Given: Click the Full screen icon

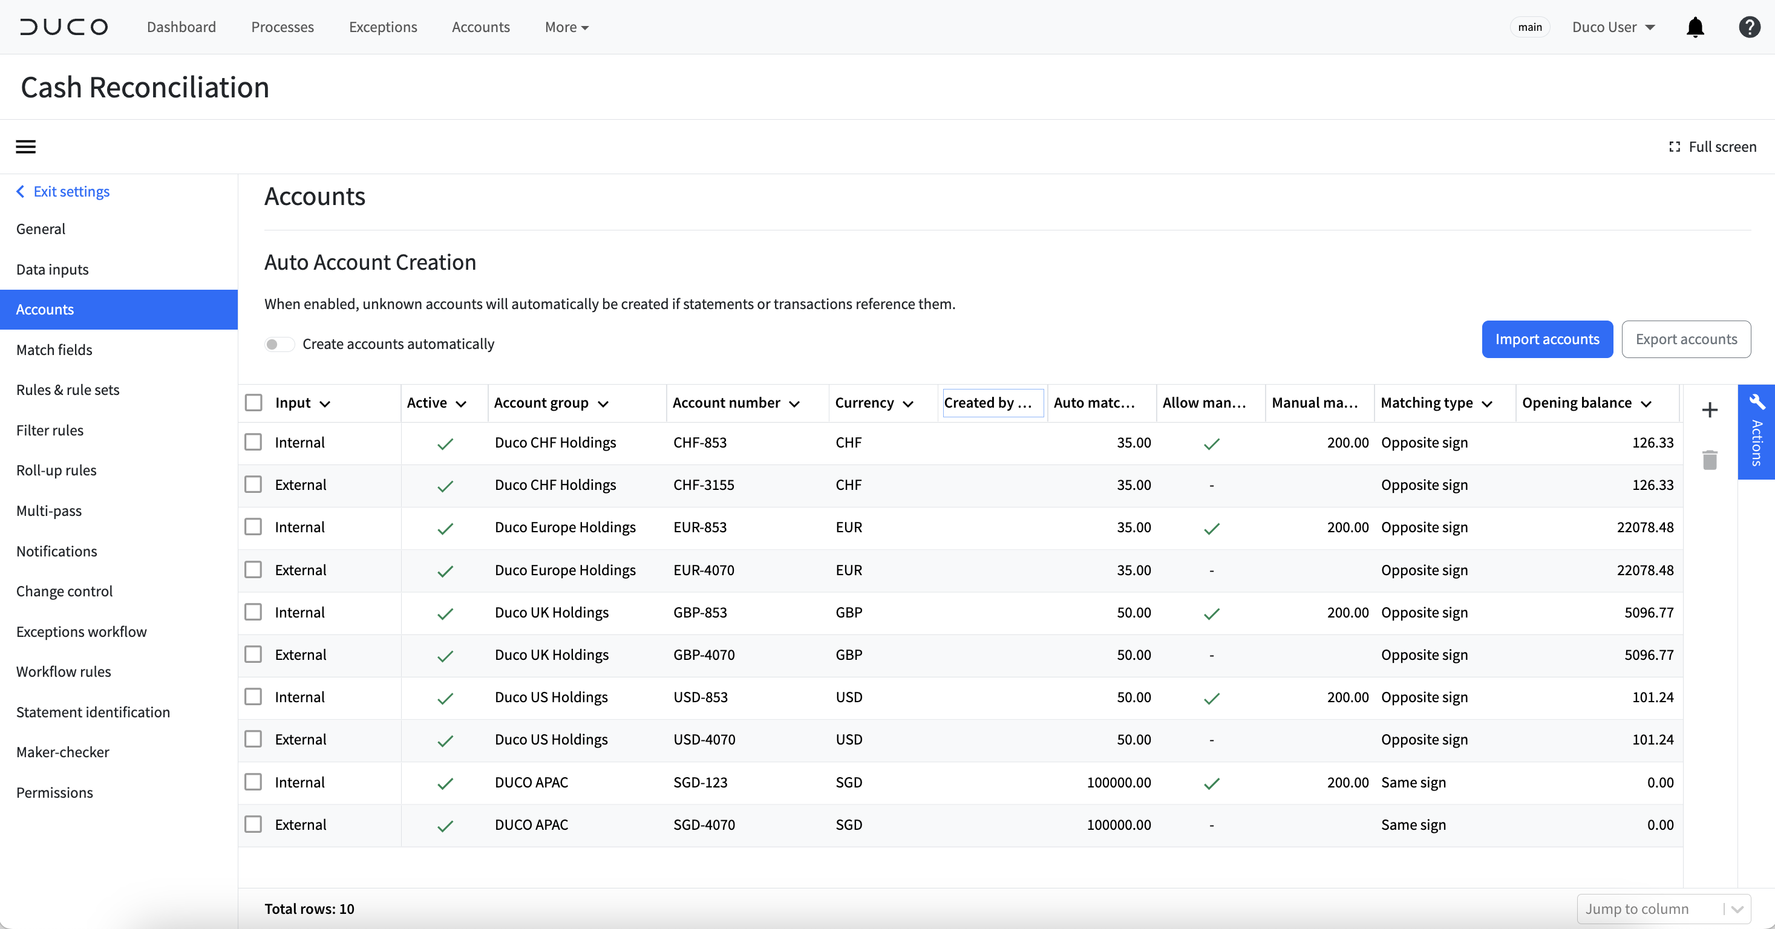Looking at the screenshot, I should [1675, 147].
